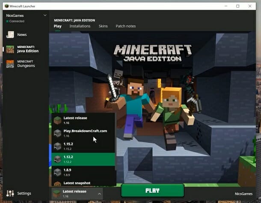Open the News section icon
The image size is (261, 203).
[x=10, y=35]
